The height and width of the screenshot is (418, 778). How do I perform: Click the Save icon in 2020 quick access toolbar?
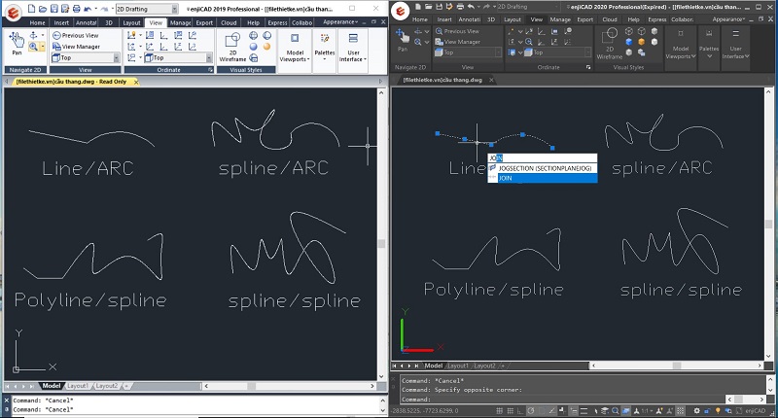click(439, 7)
